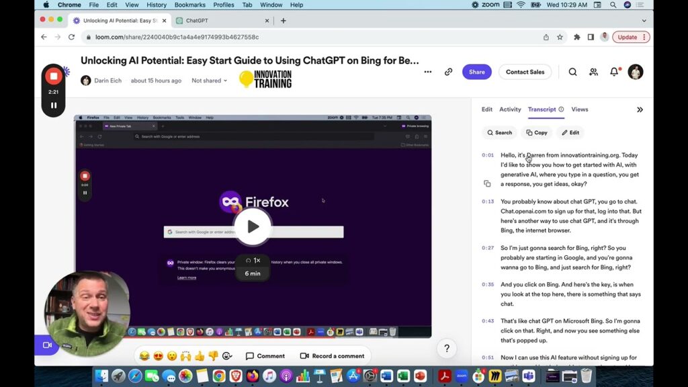
Task: Open the three-dot more options menu
Action: pos(428,72)
